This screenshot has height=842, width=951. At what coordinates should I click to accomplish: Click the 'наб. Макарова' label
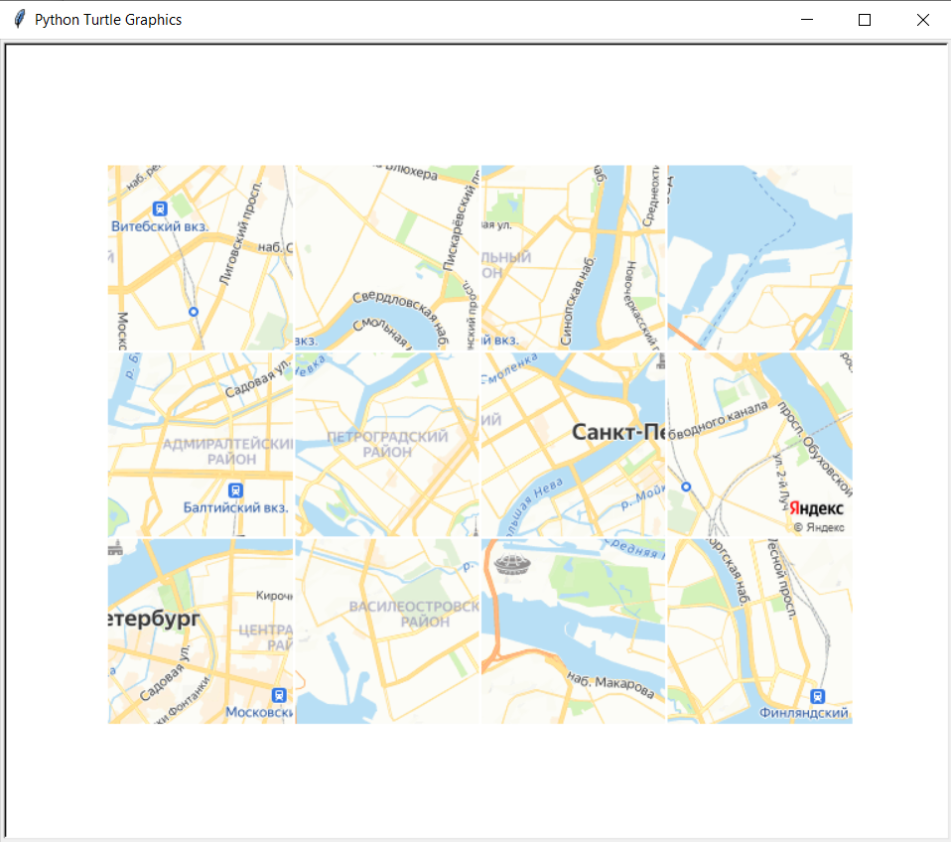click(611, 685)
